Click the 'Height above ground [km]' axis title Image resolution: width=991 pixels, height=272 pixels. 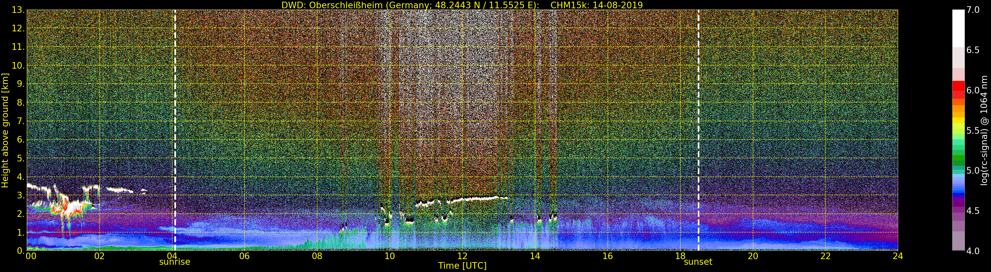(5, 130)
